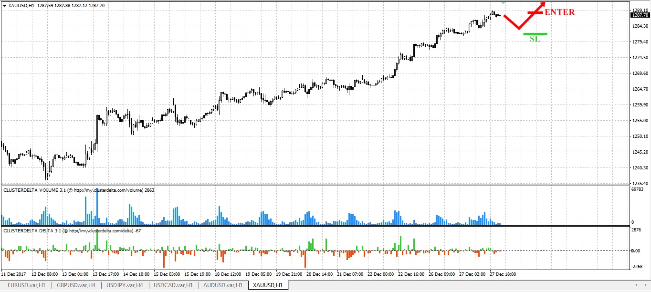
Task: Click the CLUSTERDELTA VOLUME 3.1 indicator label
Action: [79, 190]
